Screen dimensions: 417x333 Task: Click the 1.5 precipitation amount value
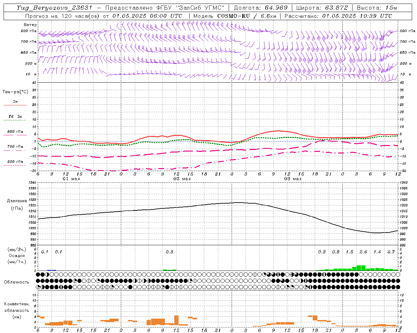tap(350, 252)
